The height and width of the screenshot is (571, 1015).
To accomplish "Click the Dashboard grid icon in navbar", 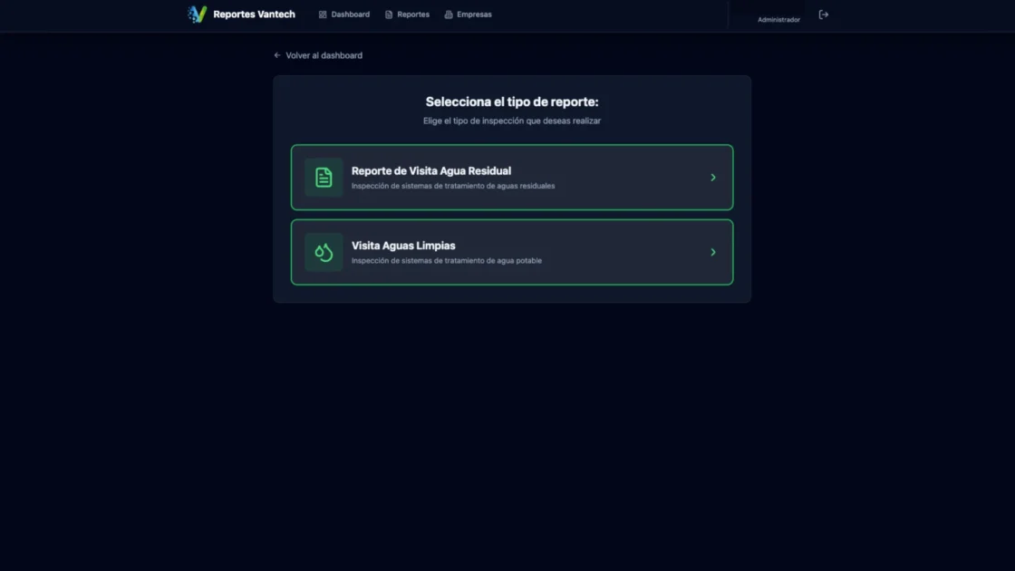I will (x=323, y=15).
